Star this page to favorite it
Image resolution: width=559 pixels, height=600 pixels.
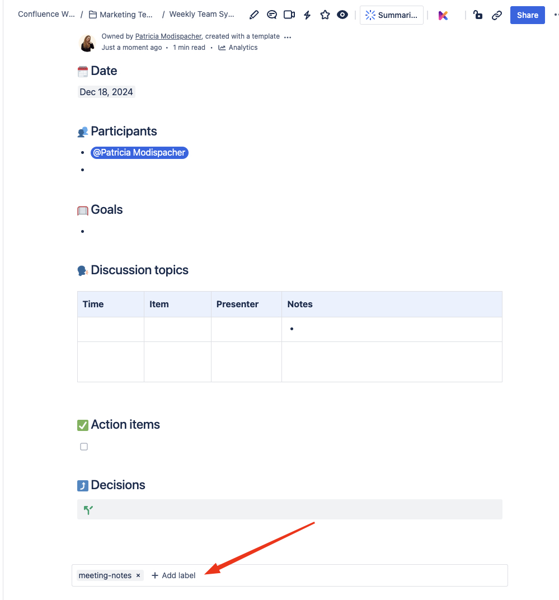pos(325,15)
